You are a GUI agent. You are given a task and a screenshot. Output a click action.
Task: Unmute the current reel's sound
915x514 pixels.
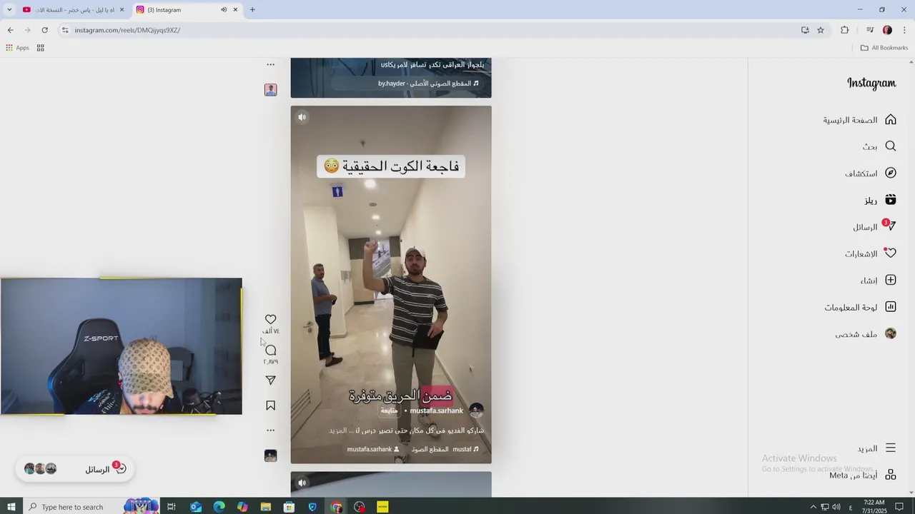tap(302, 117)
